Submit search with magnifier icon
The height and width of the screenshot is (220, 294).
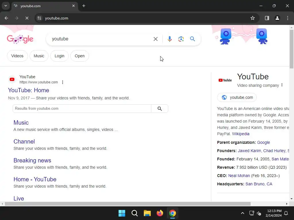click(x=192, y=39)
